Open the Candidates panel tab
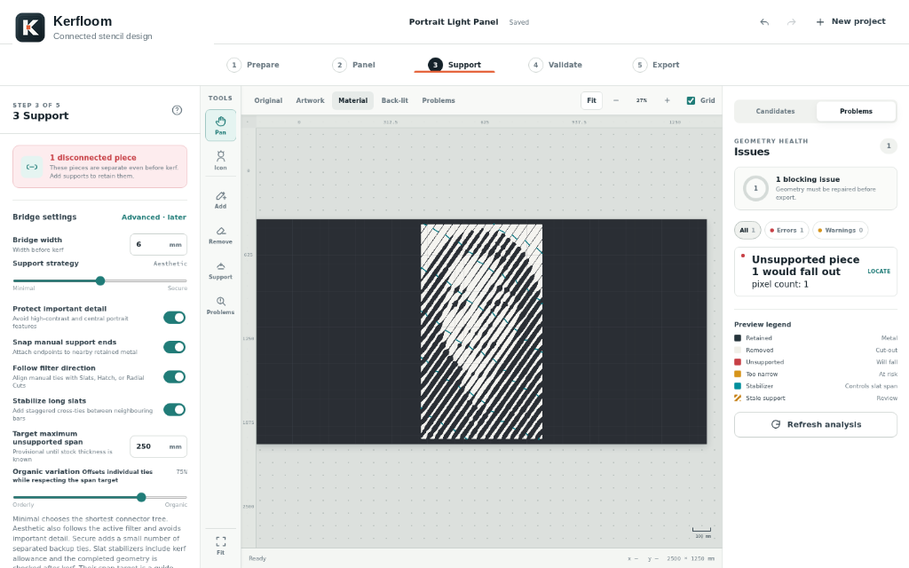Image resolution: width=909 pixels, height=568 pixels. coord(775,111)
